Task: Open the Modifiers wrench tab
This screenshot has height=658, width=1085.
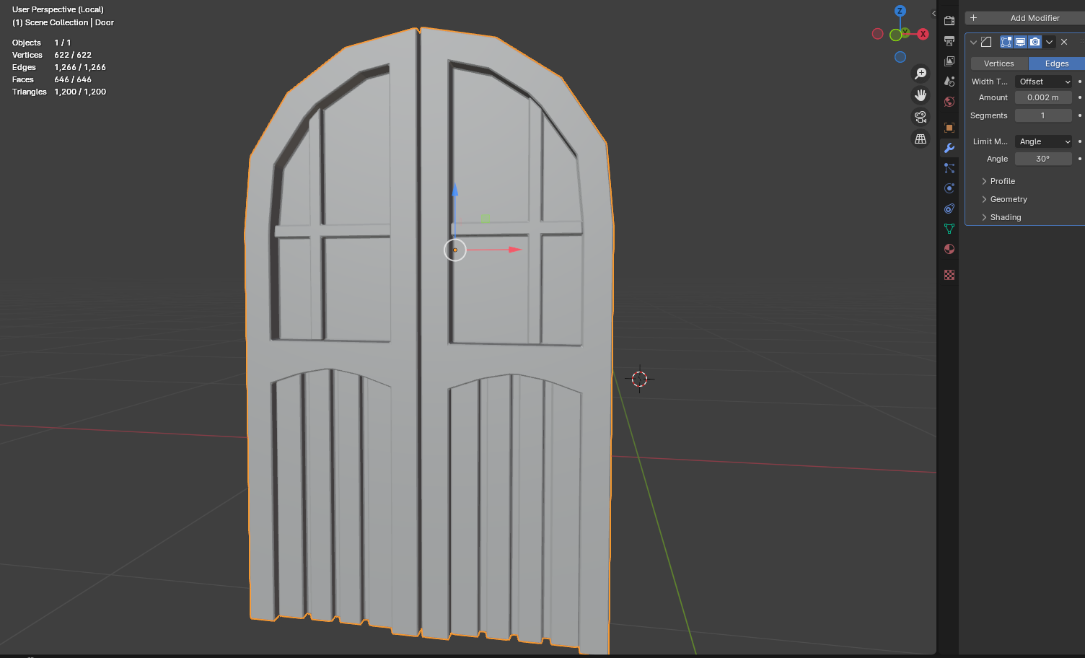Action: tap(949, 148)
